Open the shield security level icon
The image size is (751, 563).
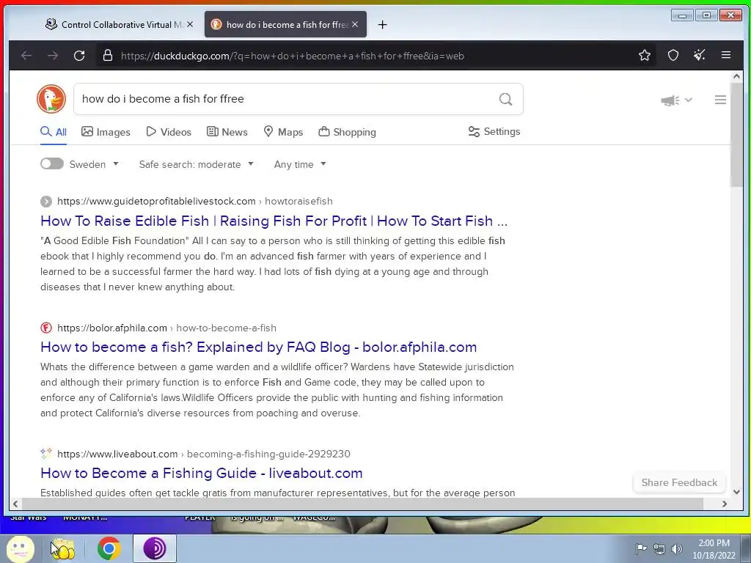coord(673,56)
